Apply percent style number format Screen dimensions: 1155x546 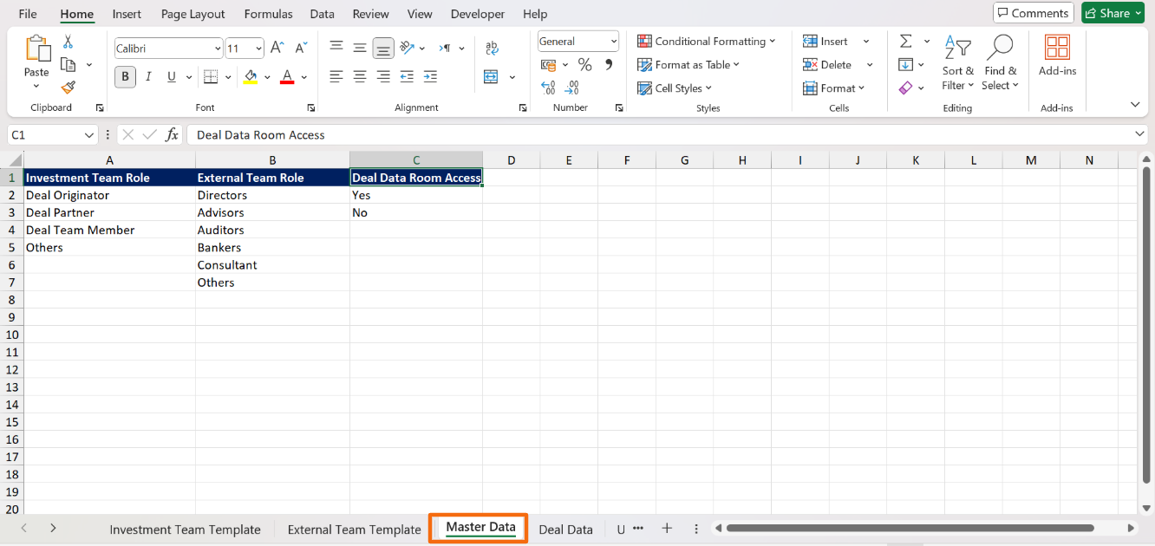point(584,65)
